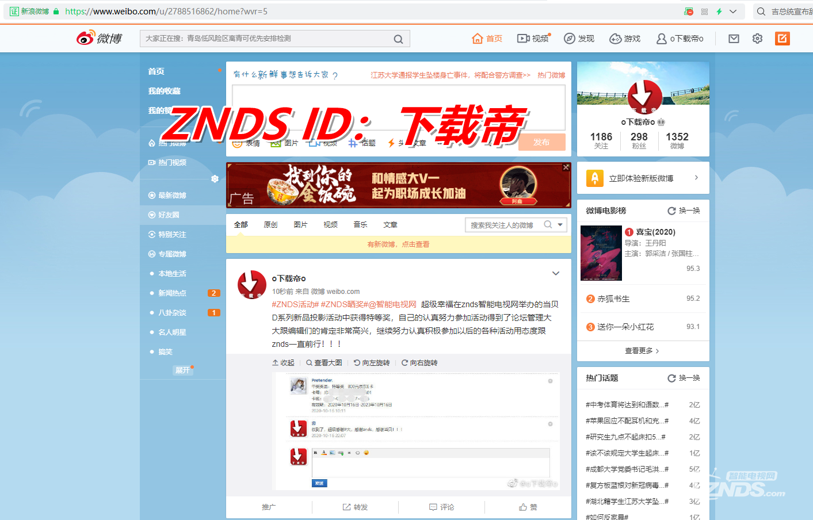Close the banner advertisement

566,167
